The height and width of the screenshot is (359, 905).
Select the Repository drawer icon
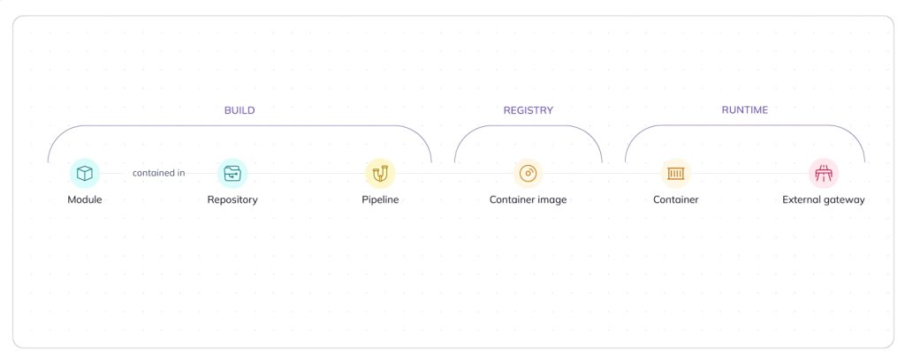tap(232, 173)
